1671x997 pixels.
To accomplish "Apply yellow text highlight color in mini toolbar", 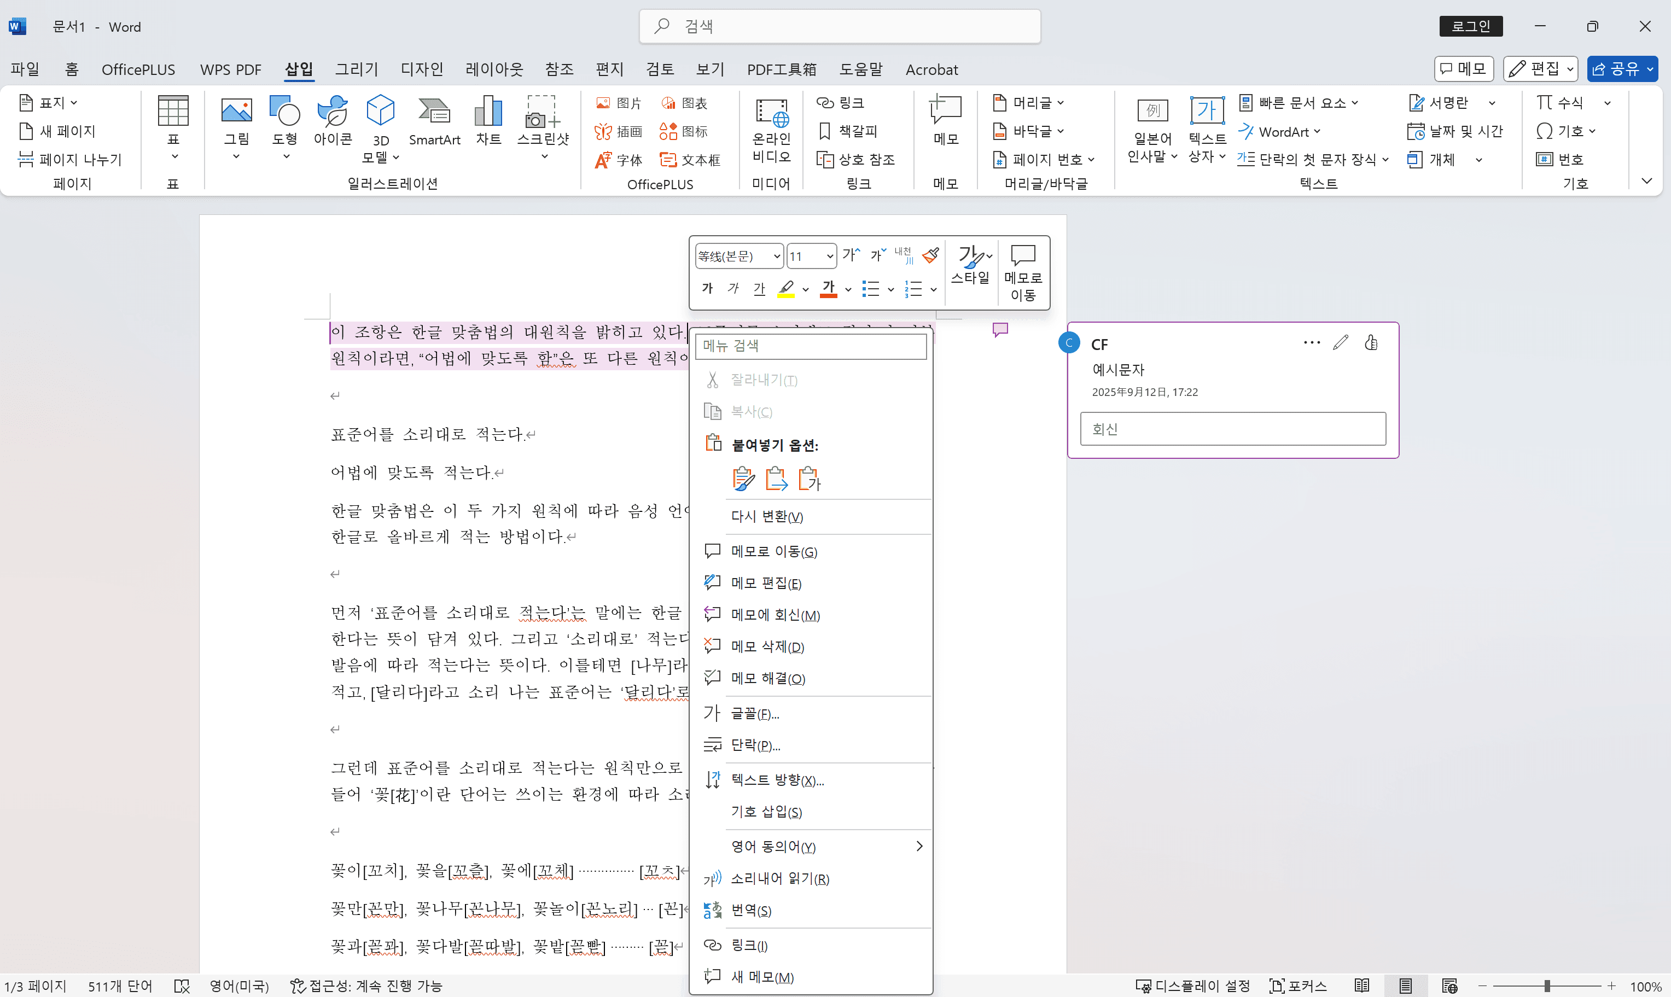I will (x=786, y=289).
